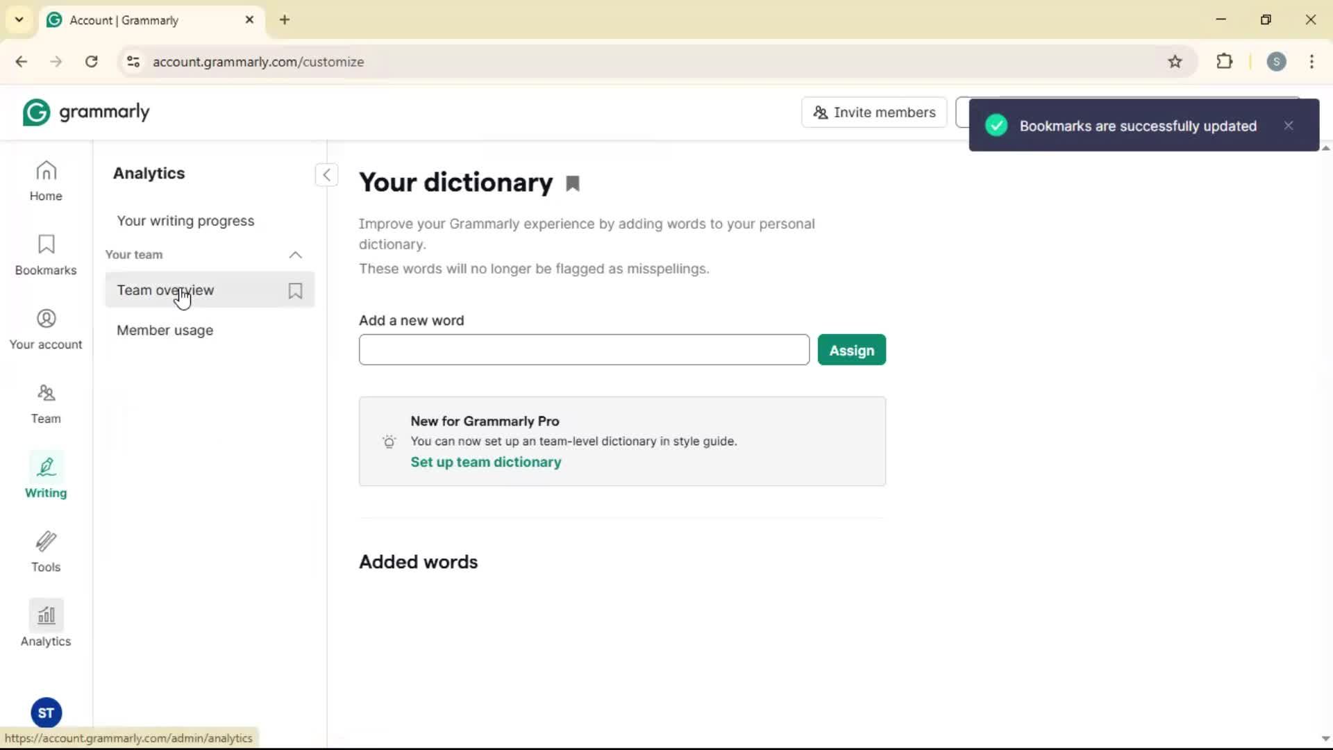Click the ST profile avatar

coord(47,712)
